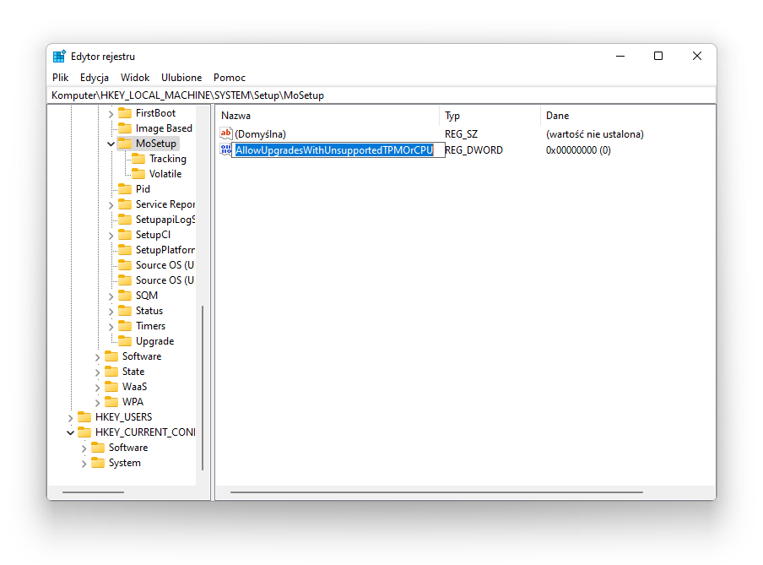This screenshot has width=763, height=565.
Task: Select the Upgrade key label
Action: point(154,341)
